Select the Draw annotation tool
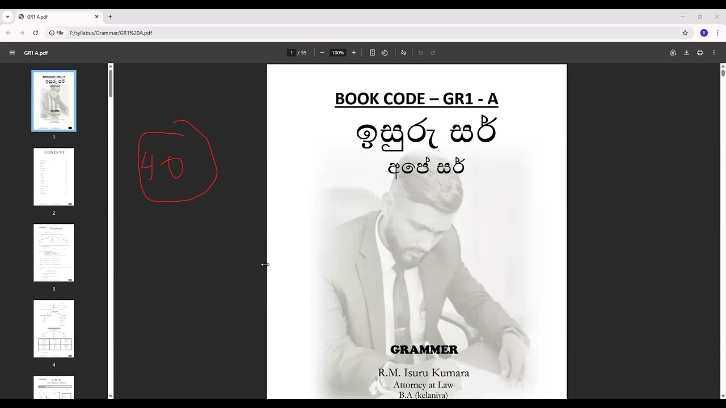Image resolution: width=726 pixels, height=408 pixels. (404, 53)
